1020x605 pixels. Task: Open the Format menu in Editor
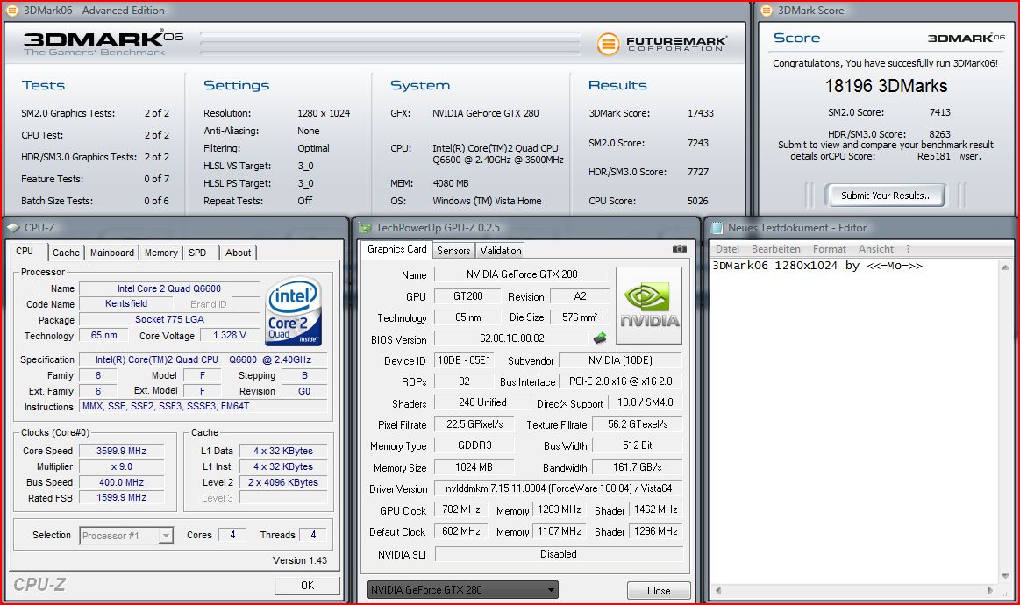point(830,248)
